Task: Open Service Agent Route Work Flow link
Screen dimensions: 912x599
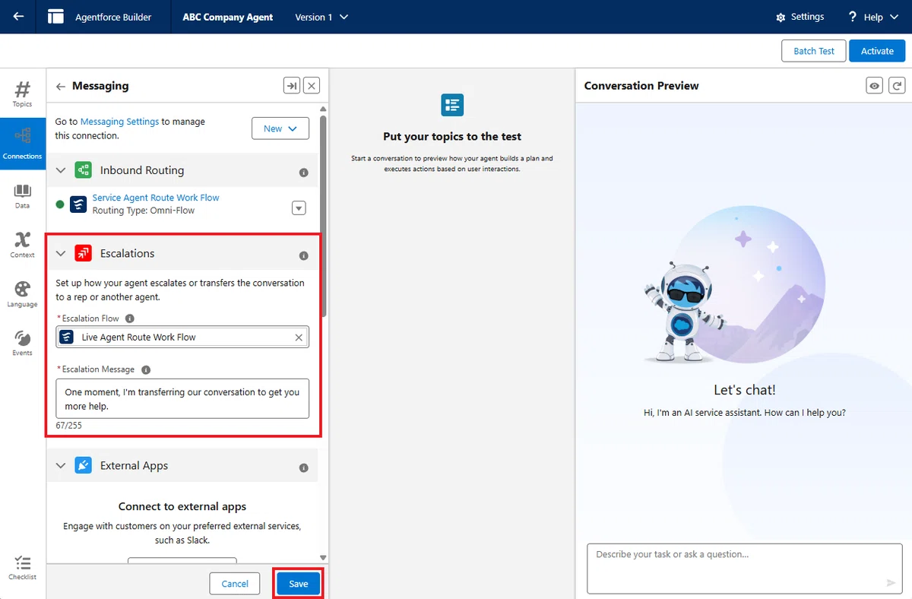Action: 156,198
